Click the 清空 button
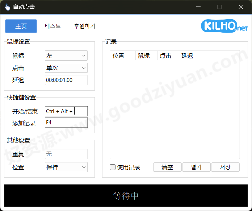Viewport: 252px width, 211px height. tap(167, 167)
